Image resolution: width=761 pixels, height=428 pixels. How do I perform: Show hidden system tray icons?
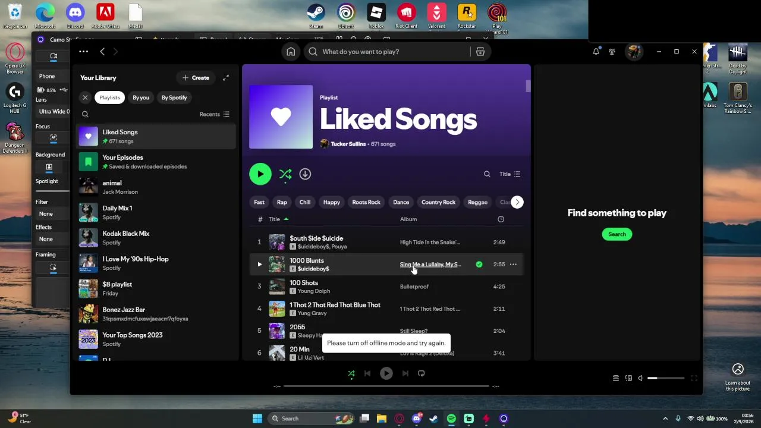point(665,418)
